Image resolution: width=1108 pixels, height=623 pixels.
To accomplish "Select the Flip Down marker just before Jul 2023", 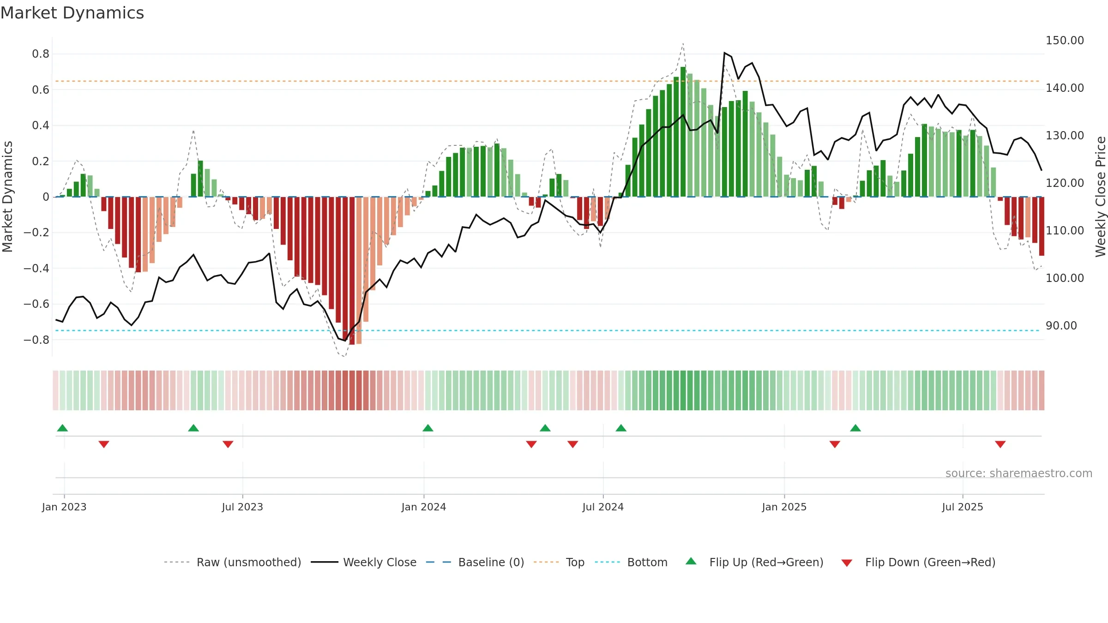I will point(228,444).
